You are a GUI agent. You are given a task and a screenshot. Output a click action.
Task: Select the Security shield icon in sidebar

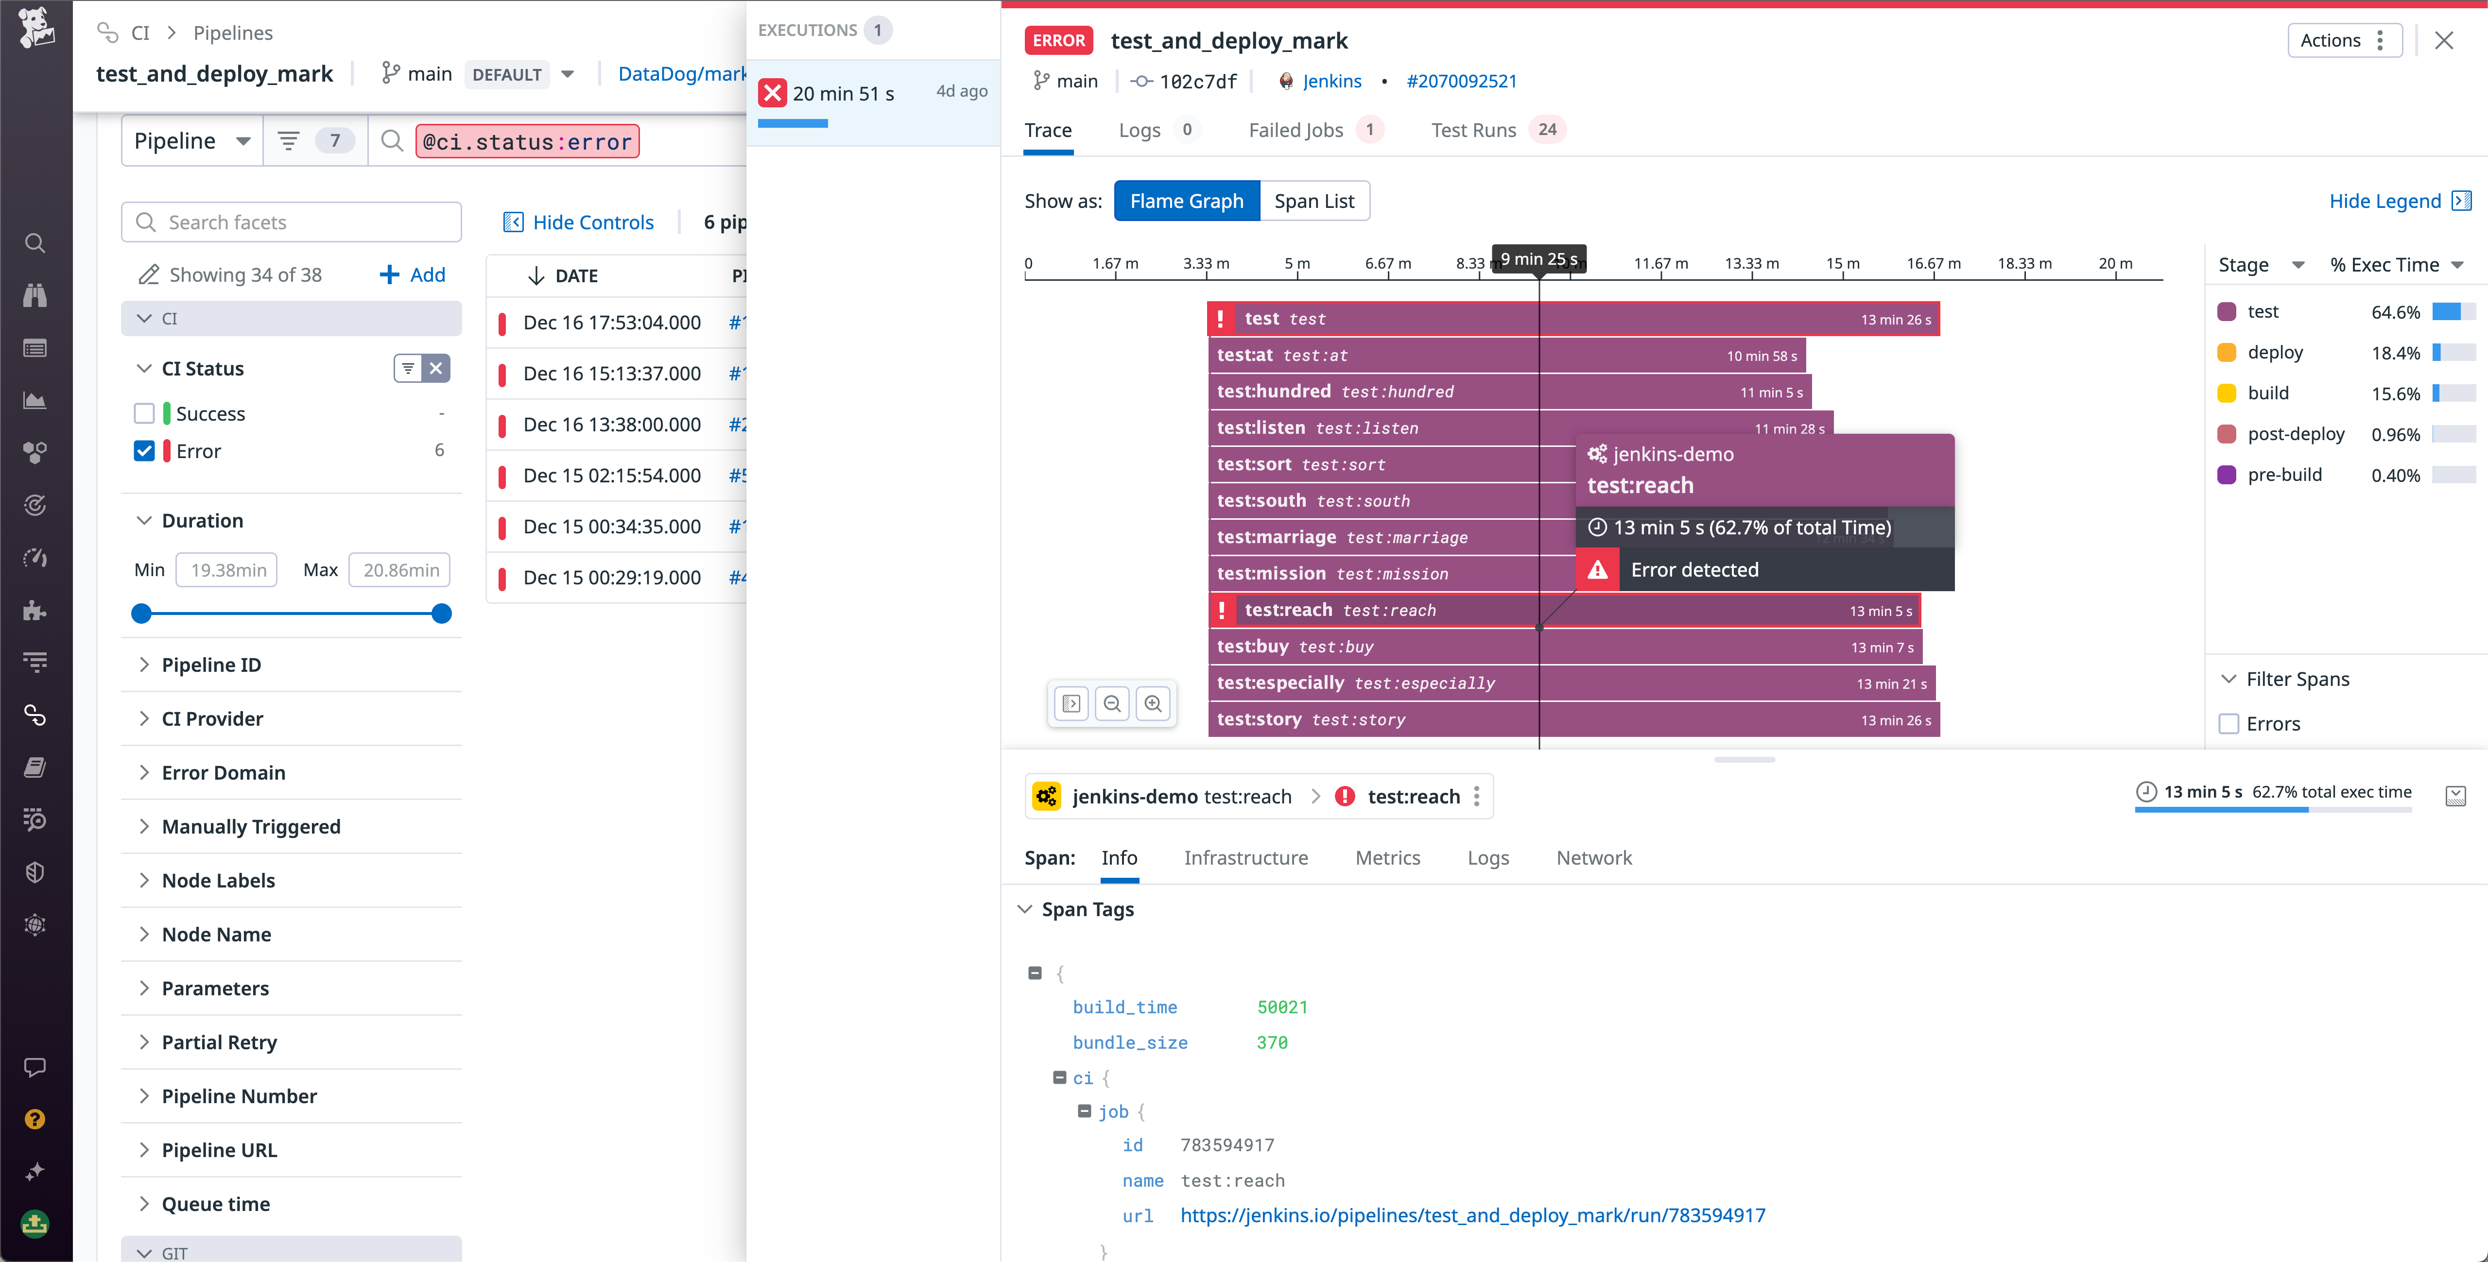[35, 872]
